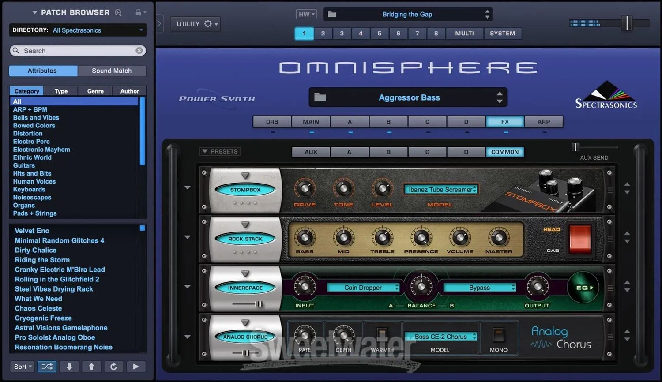Adjust the master volume slider

627,23
